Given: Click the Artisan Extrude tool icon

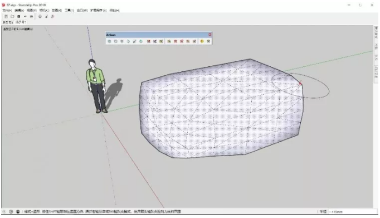Looking at the screenshot, I should (x=141, y=41).
